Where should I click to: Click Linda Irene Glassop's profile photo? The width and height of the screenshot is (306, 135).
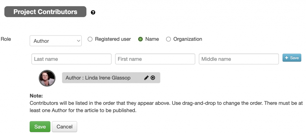click(47, 78)
